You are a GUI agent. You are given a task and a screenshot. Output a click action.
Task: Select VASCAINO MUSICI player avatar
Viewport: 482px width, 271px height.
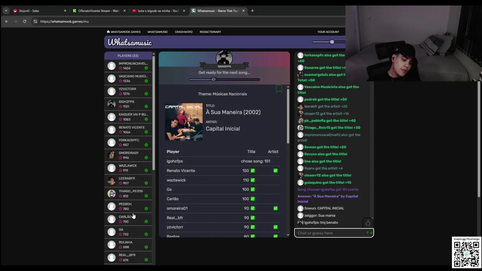pos(111,79)
